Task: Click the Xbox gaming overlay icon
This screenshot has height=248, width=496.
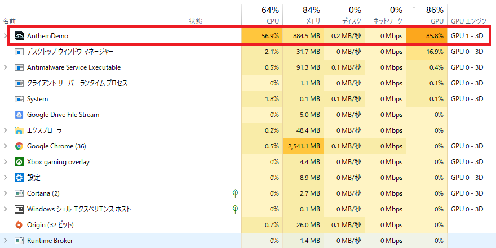Action: (x=19, y=162)
